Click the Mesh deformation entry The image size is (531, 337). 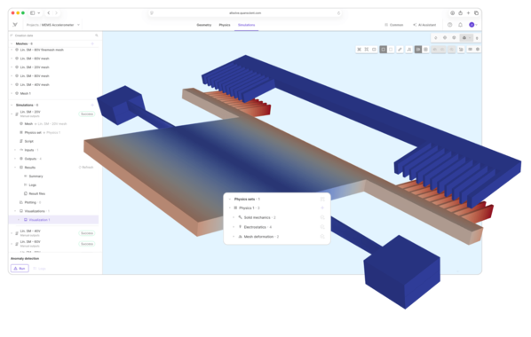click(x=258, y=237)
